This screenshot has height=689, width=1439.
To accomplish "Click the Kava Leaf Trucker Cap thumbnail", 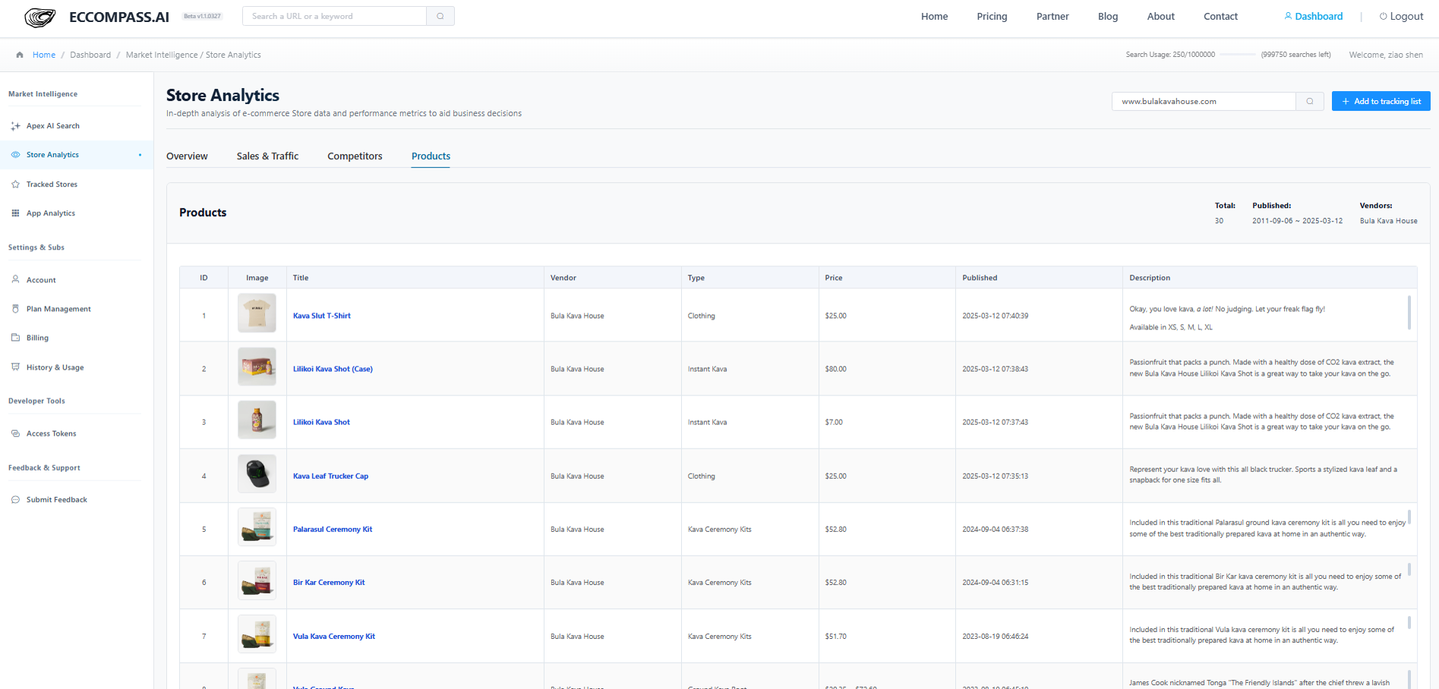I will 257,474.
